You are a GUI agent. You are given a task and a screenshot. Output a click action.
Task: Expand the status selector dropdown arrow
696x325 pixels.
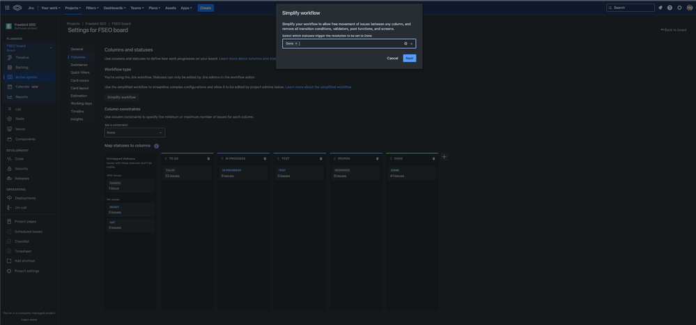[412, 43]
